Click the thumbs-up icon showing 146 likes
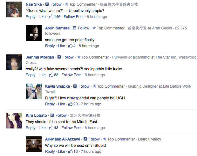This screenshot has width=197, height=156. [51, 16]
